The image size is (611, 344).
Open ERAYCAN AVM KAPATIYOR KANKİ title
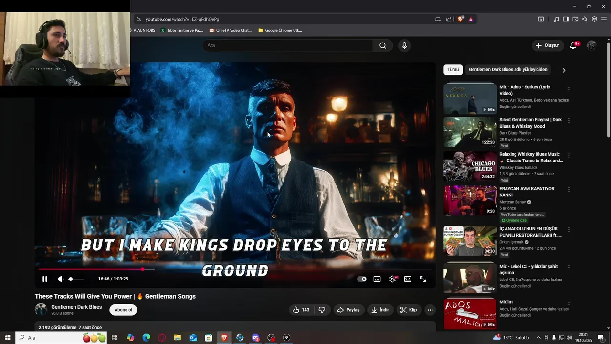(527, 192)
